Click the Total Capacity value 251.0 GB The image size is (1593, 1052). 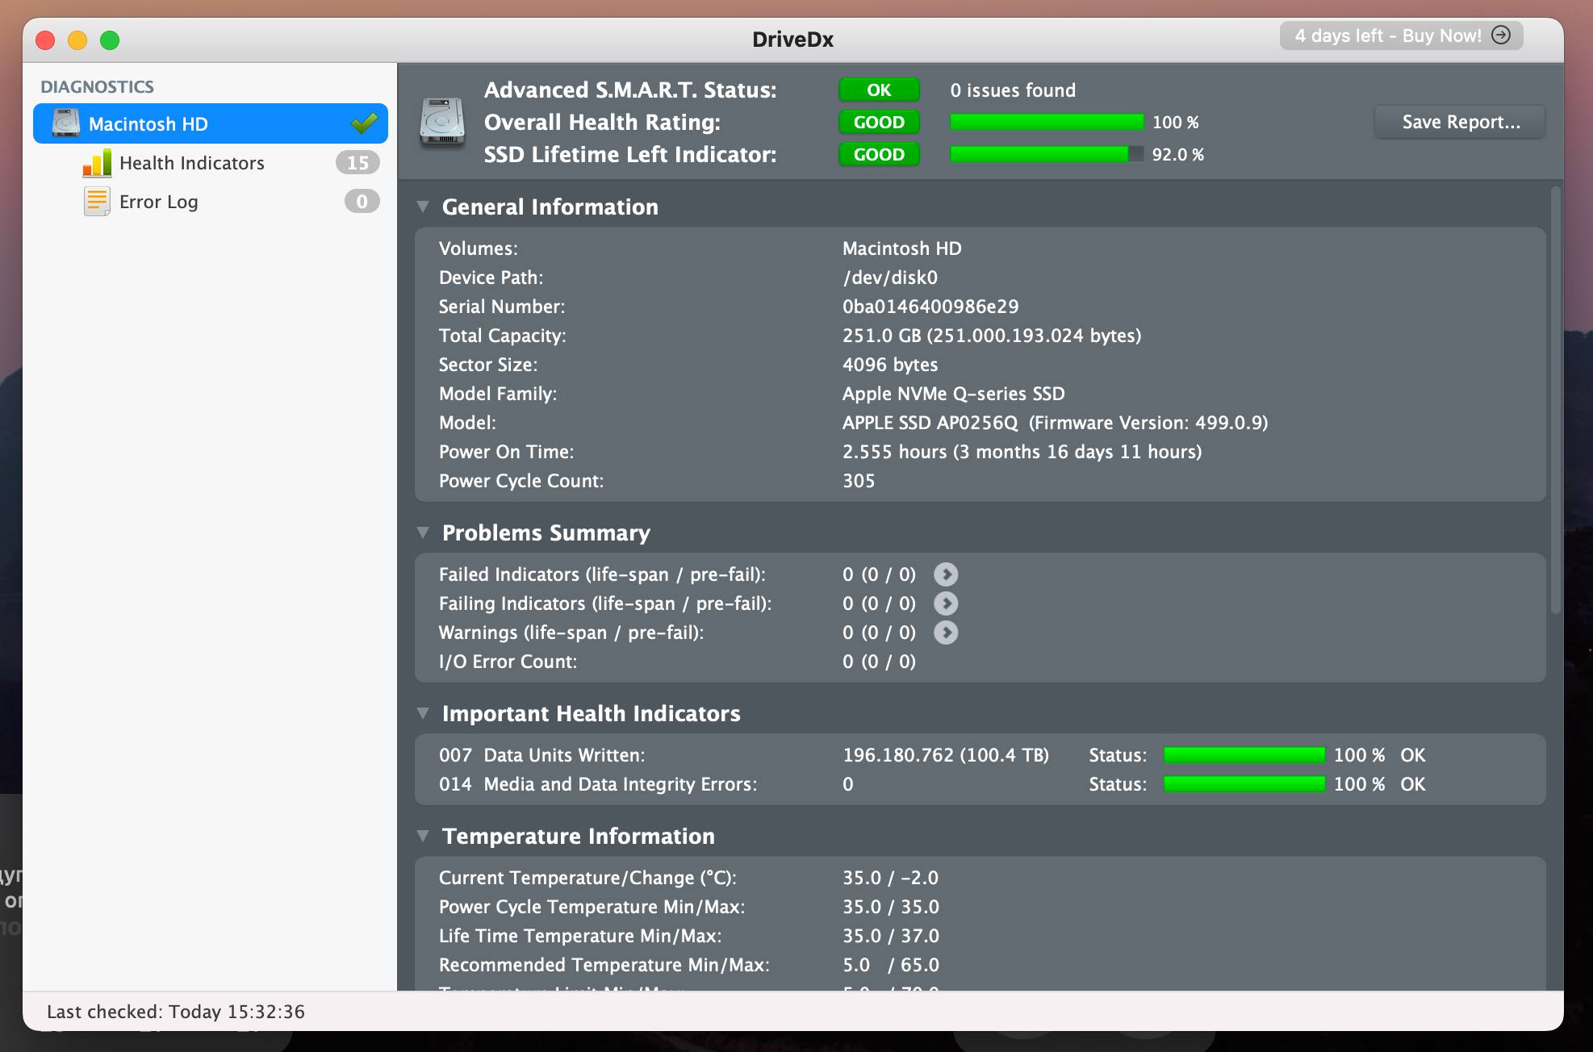[x=992, y=336]
